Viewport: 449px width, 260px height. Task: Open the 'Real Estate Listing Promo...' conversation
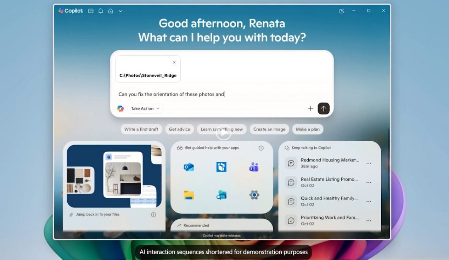click(x=322, y=182)
